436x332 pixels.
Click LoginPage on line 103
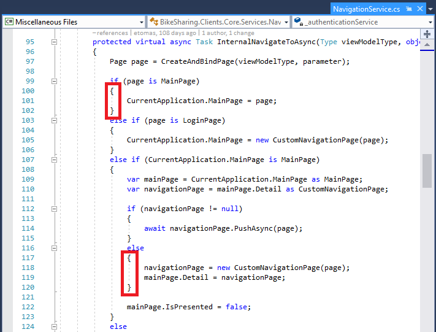202,120
